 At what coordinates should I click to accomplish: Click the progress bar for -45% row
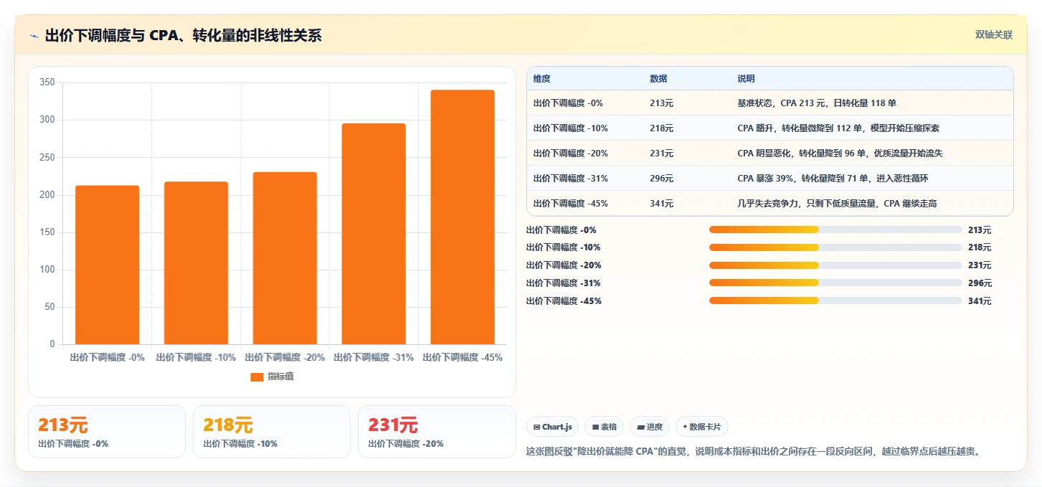click(835, 301)
